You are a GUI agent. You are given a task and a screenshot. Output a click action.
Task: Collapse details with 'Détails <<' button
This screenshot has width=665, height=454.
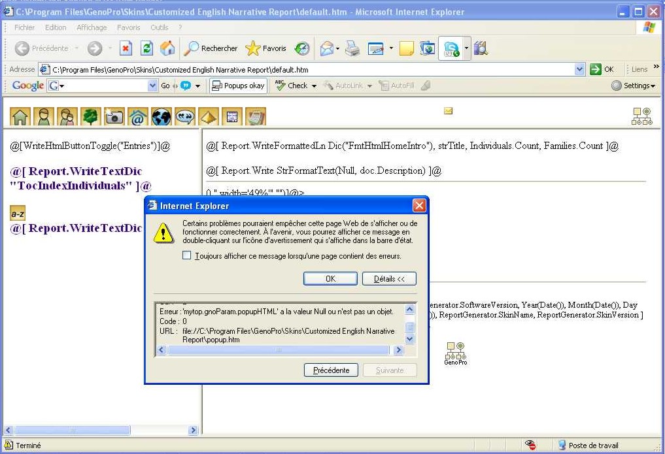pos(389,279)
